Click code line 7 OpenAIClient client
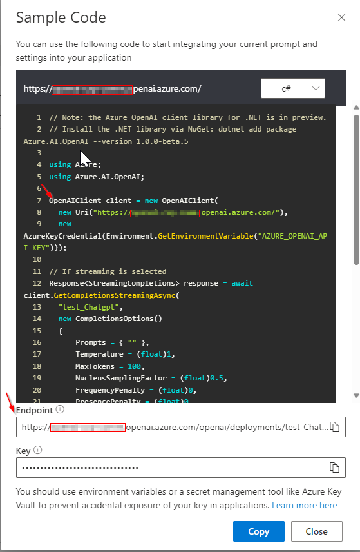The image size is (360, 552). [x=133, y=201]
